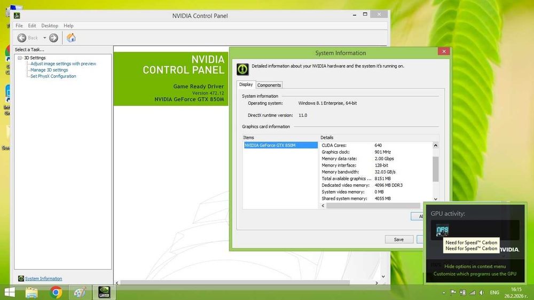The height and width of the screenshot is (300, 534).
Task: Click the Graphics clock row
Action: tap(376, 152)
